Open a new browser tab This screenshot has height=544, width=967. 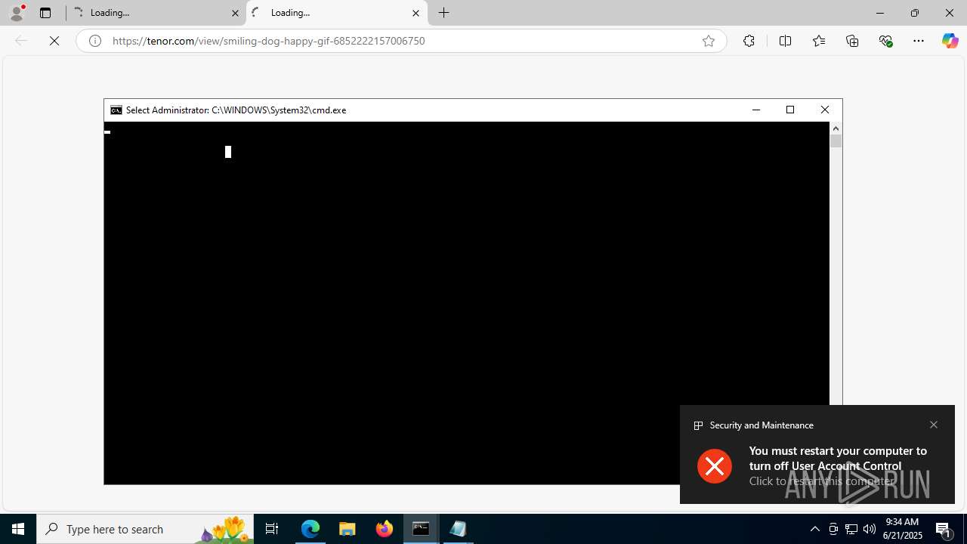click(444, 13)
